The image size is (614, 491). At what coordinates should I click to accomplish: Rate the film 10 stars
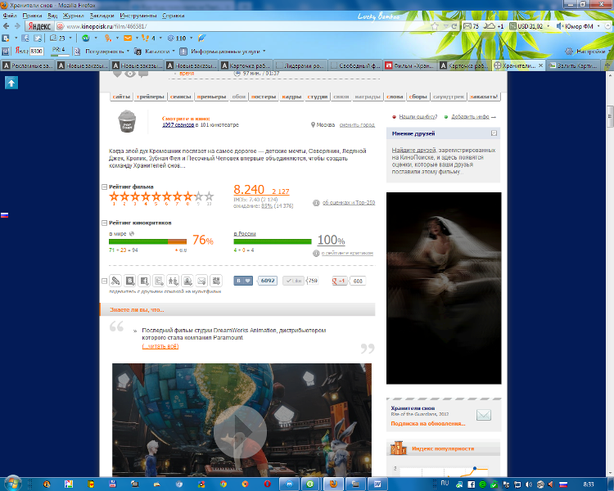(x=209, y=196)
